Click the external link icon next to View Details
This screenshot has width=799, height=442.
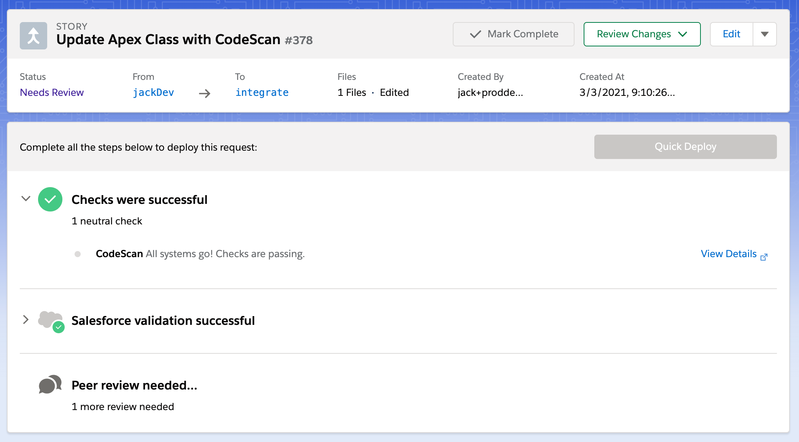[764, 257]
